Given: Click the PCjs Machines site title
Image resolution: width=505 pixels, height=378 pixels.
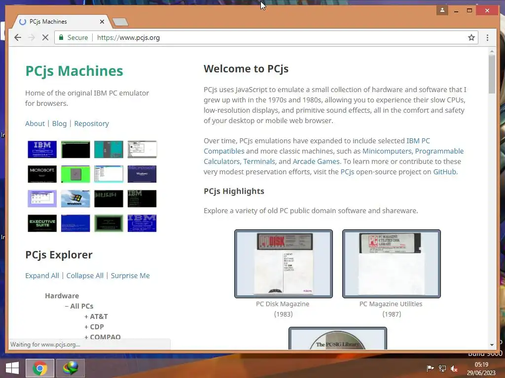Looking at the screenshot, I should coord(74,71).
